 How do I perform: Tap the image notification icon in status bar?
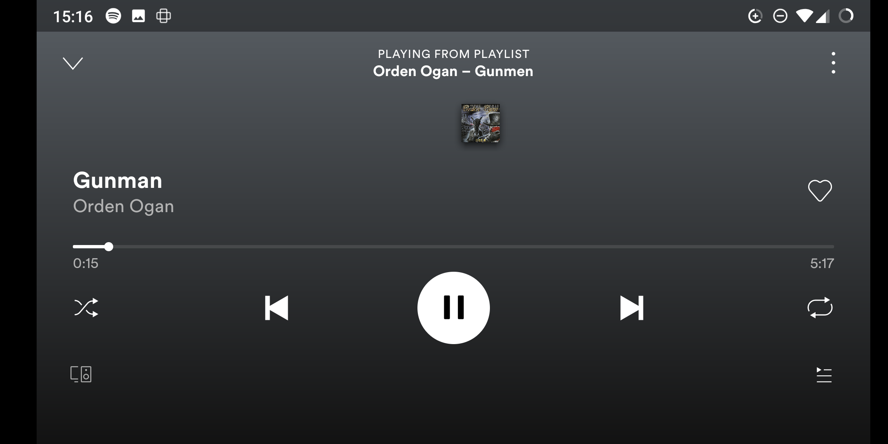pos(138,16)
